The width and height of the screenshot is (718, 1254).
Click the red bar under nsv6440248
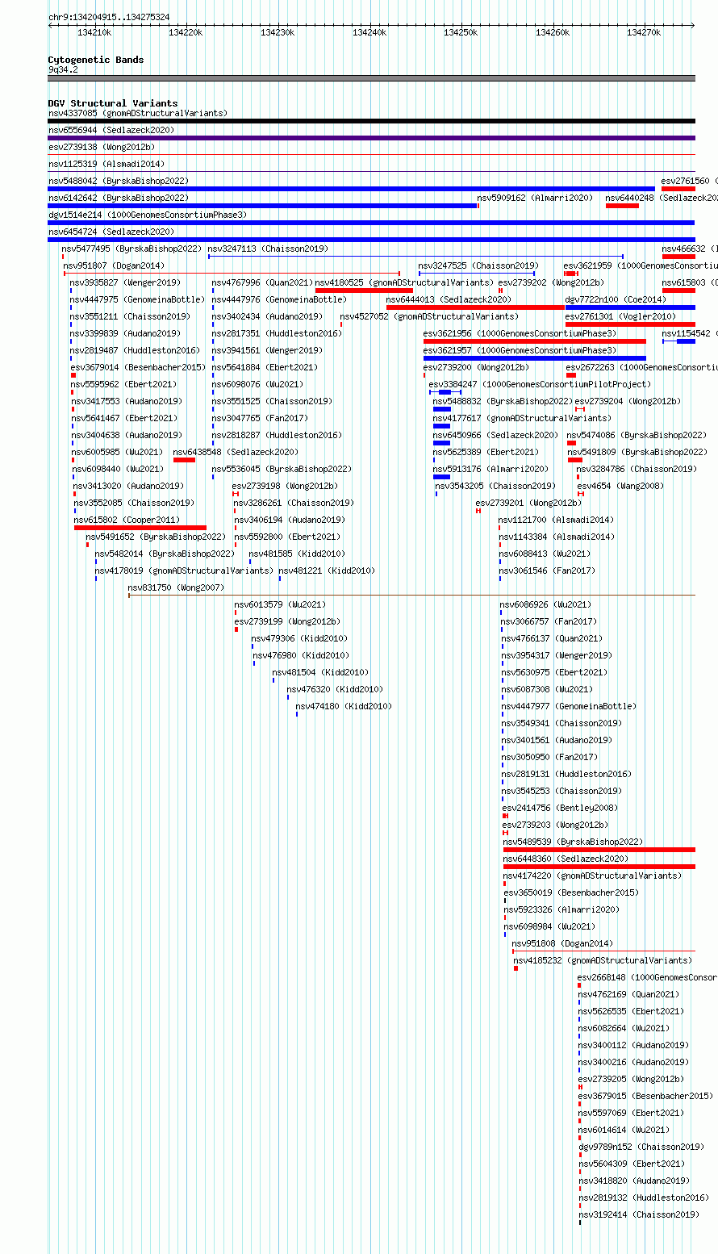(622, 206)
